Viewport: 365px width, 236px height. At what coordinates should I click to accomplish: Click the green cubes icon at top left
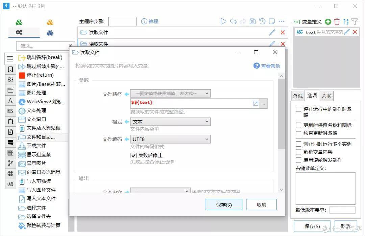19,22
